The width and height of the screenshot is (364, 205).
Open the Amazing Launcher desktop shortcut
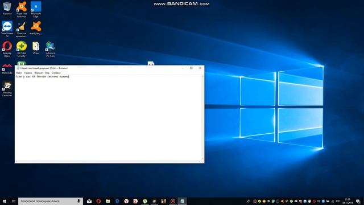[7, 88]
